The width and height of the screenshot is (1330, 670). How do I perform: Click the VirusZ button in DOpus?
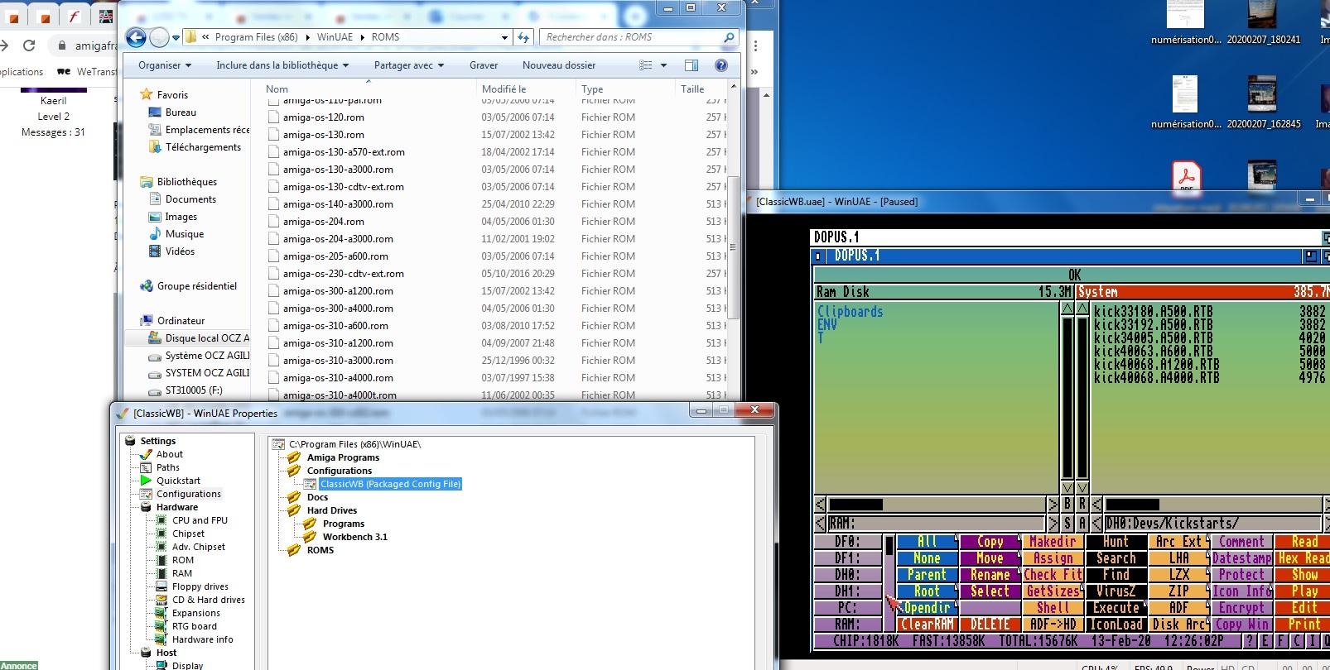tap(1116, 591)
